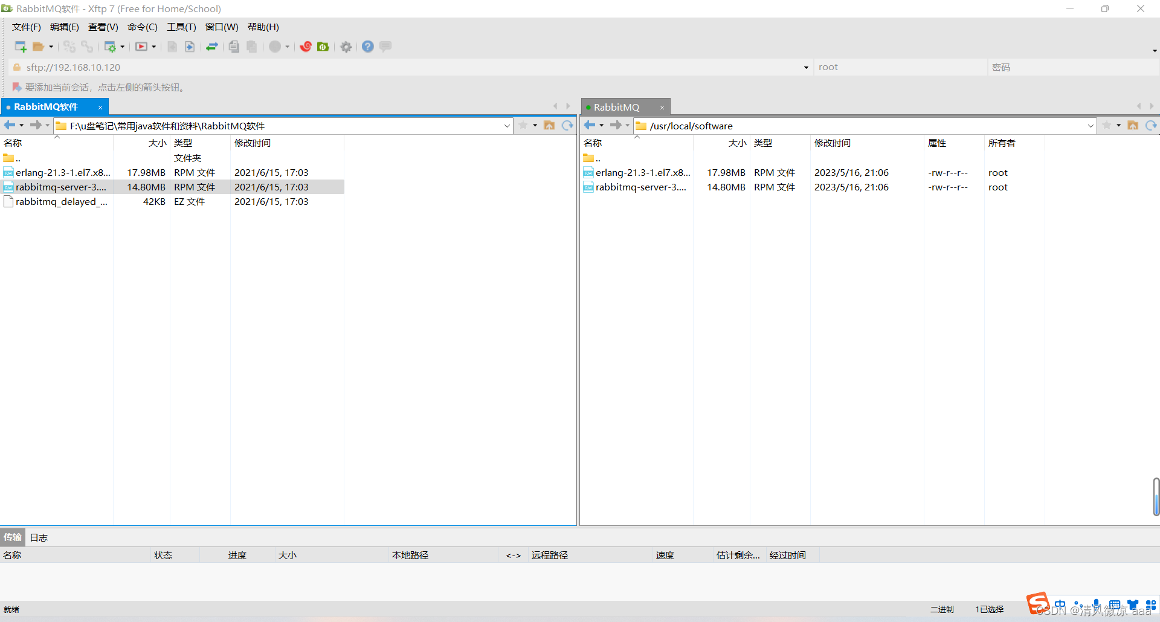1160x622 pixels.
Task: Open the session properties icon with gear
Action: [x=110, y=47]
